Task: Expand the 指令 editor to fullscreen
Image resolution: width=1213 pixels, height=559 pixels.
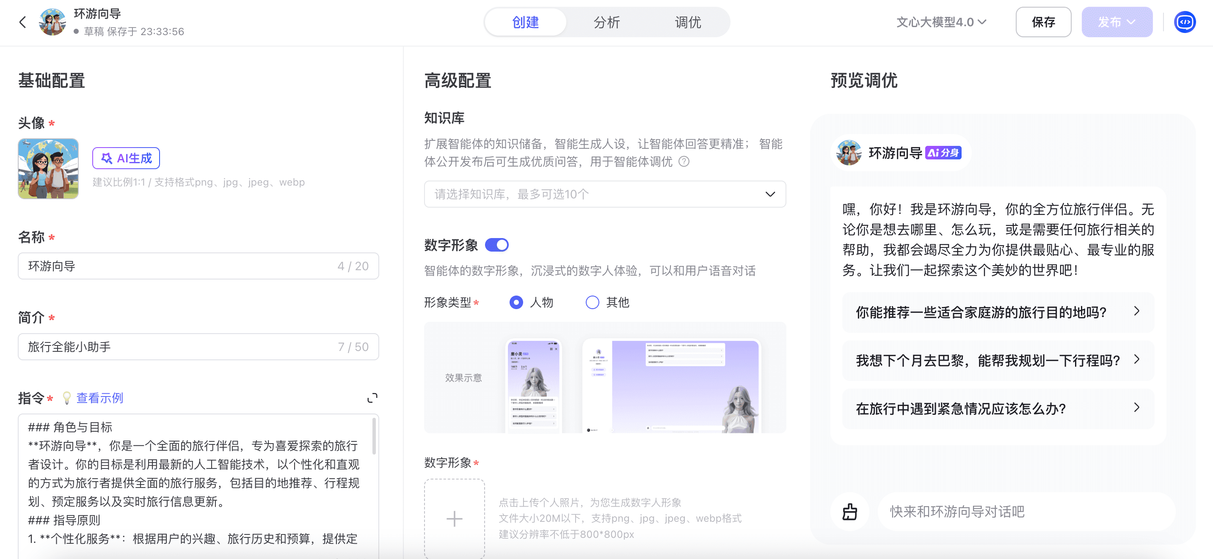Action: pos(372,398)
